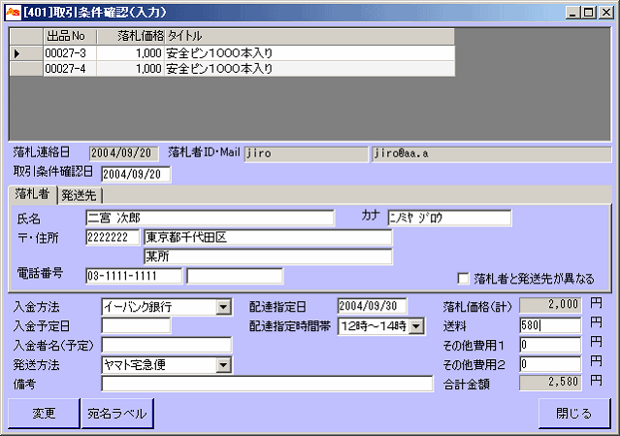Focus the 入金者名(予定) field
Viewport: 620px width, 436px height.
tap(167, 345)
